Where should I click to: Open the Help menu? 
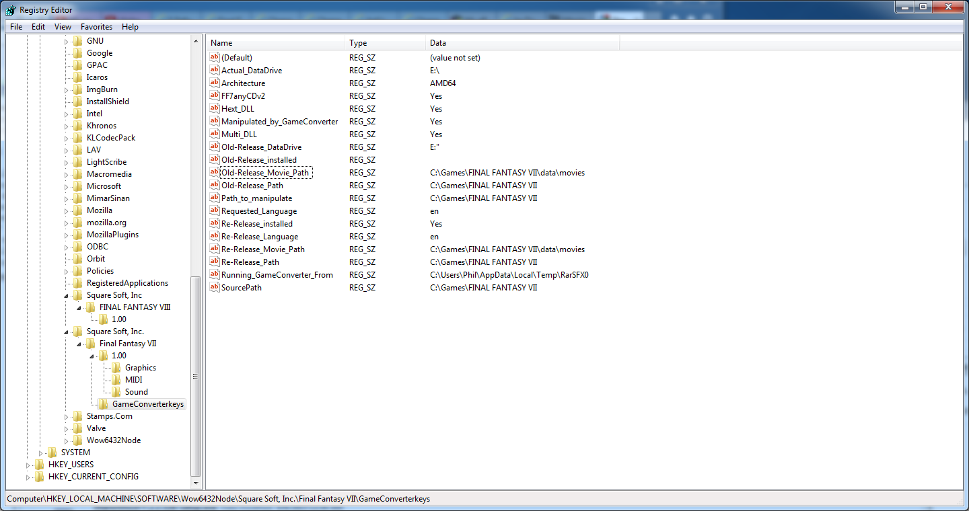[x=130, y=27]
